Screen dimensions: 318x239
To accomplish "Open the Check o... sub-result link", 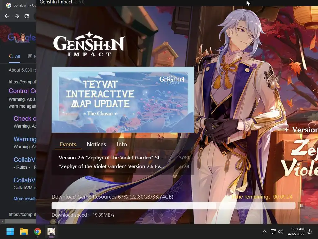I will click(x=25, y=119).
